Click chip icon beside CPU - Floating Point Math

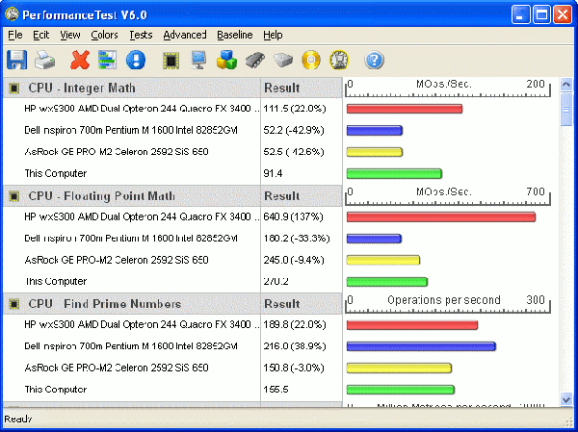[x=14, y=196]
